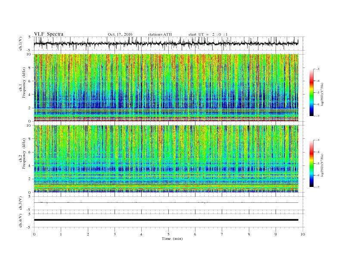Click the "2" kHz tick on ch.2 frequency axis
The image size is (341, 263).
[x=30, y=179]
